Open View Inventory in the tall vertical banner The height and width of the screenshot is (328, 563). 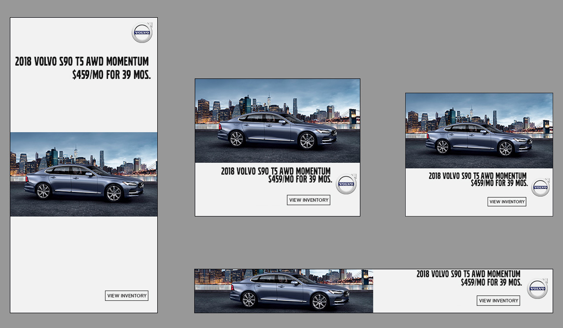tap(127, 295)
